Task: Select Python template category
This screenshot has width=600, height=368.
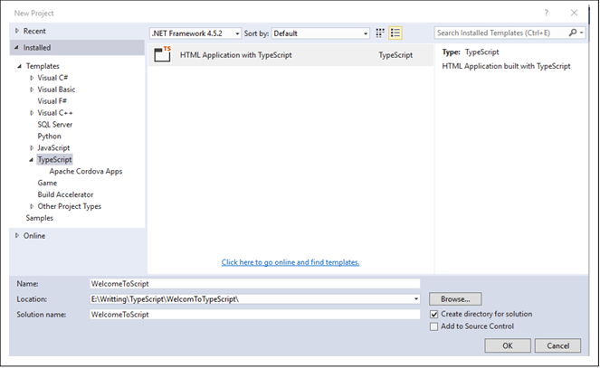Action: [x=49, y=136]
